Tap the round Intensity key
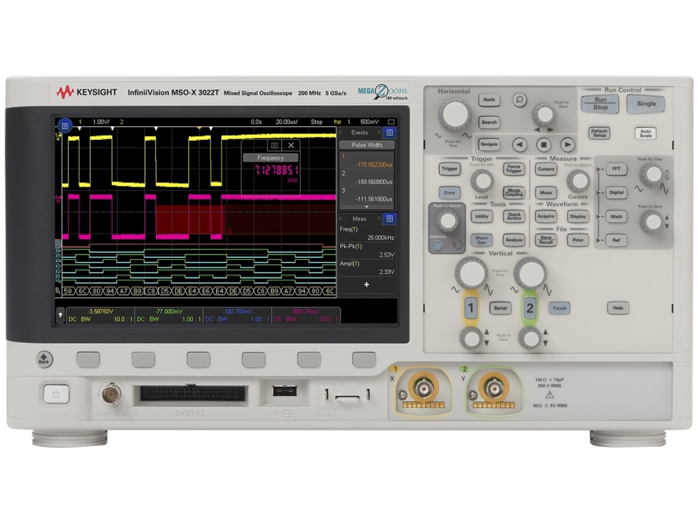 point(437,245)
